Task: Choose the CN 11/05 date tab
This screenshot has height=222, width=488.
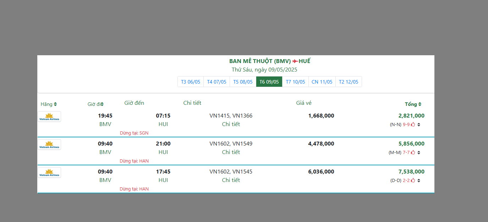Action: [x=322, y=82]
